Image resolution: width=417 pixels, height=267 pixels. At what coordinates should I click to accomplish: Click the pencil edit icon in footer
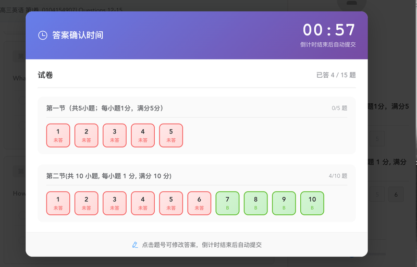(x=135, y=245)
